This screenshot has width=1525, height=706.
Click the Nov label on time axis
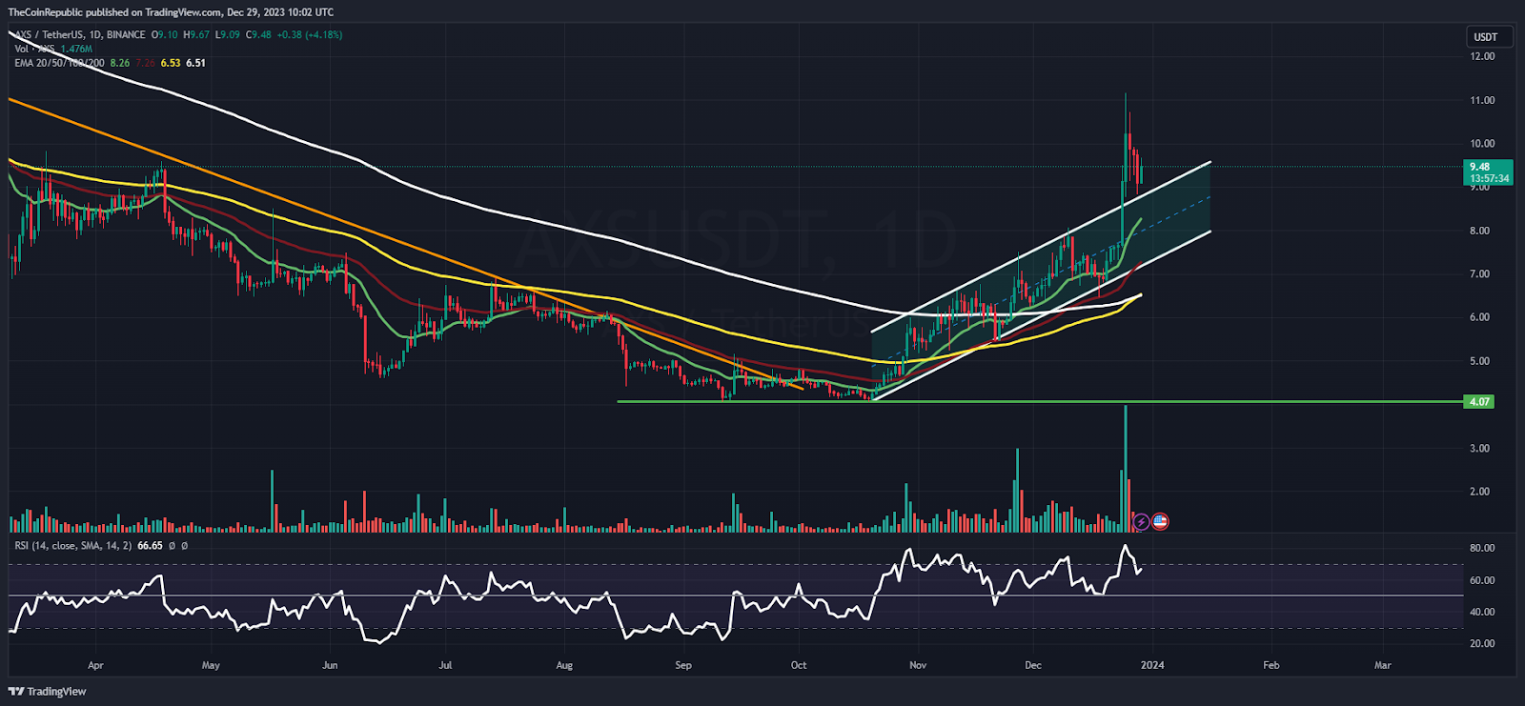coord(918,665)
